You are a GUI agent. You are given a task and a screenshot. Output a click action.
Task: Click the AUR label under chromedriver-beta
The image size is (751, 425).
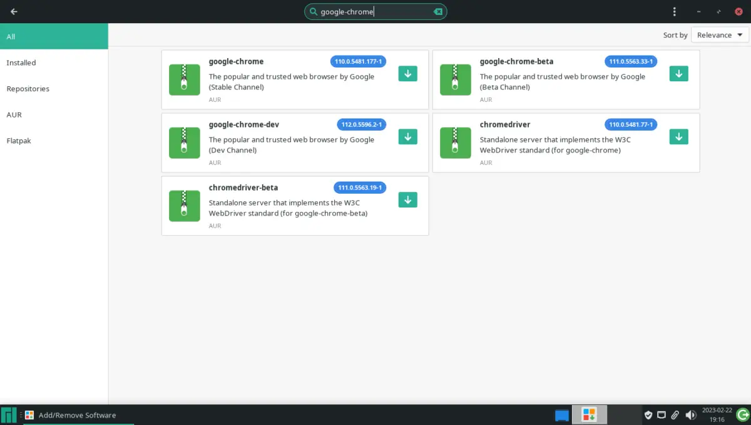[215, 226]
